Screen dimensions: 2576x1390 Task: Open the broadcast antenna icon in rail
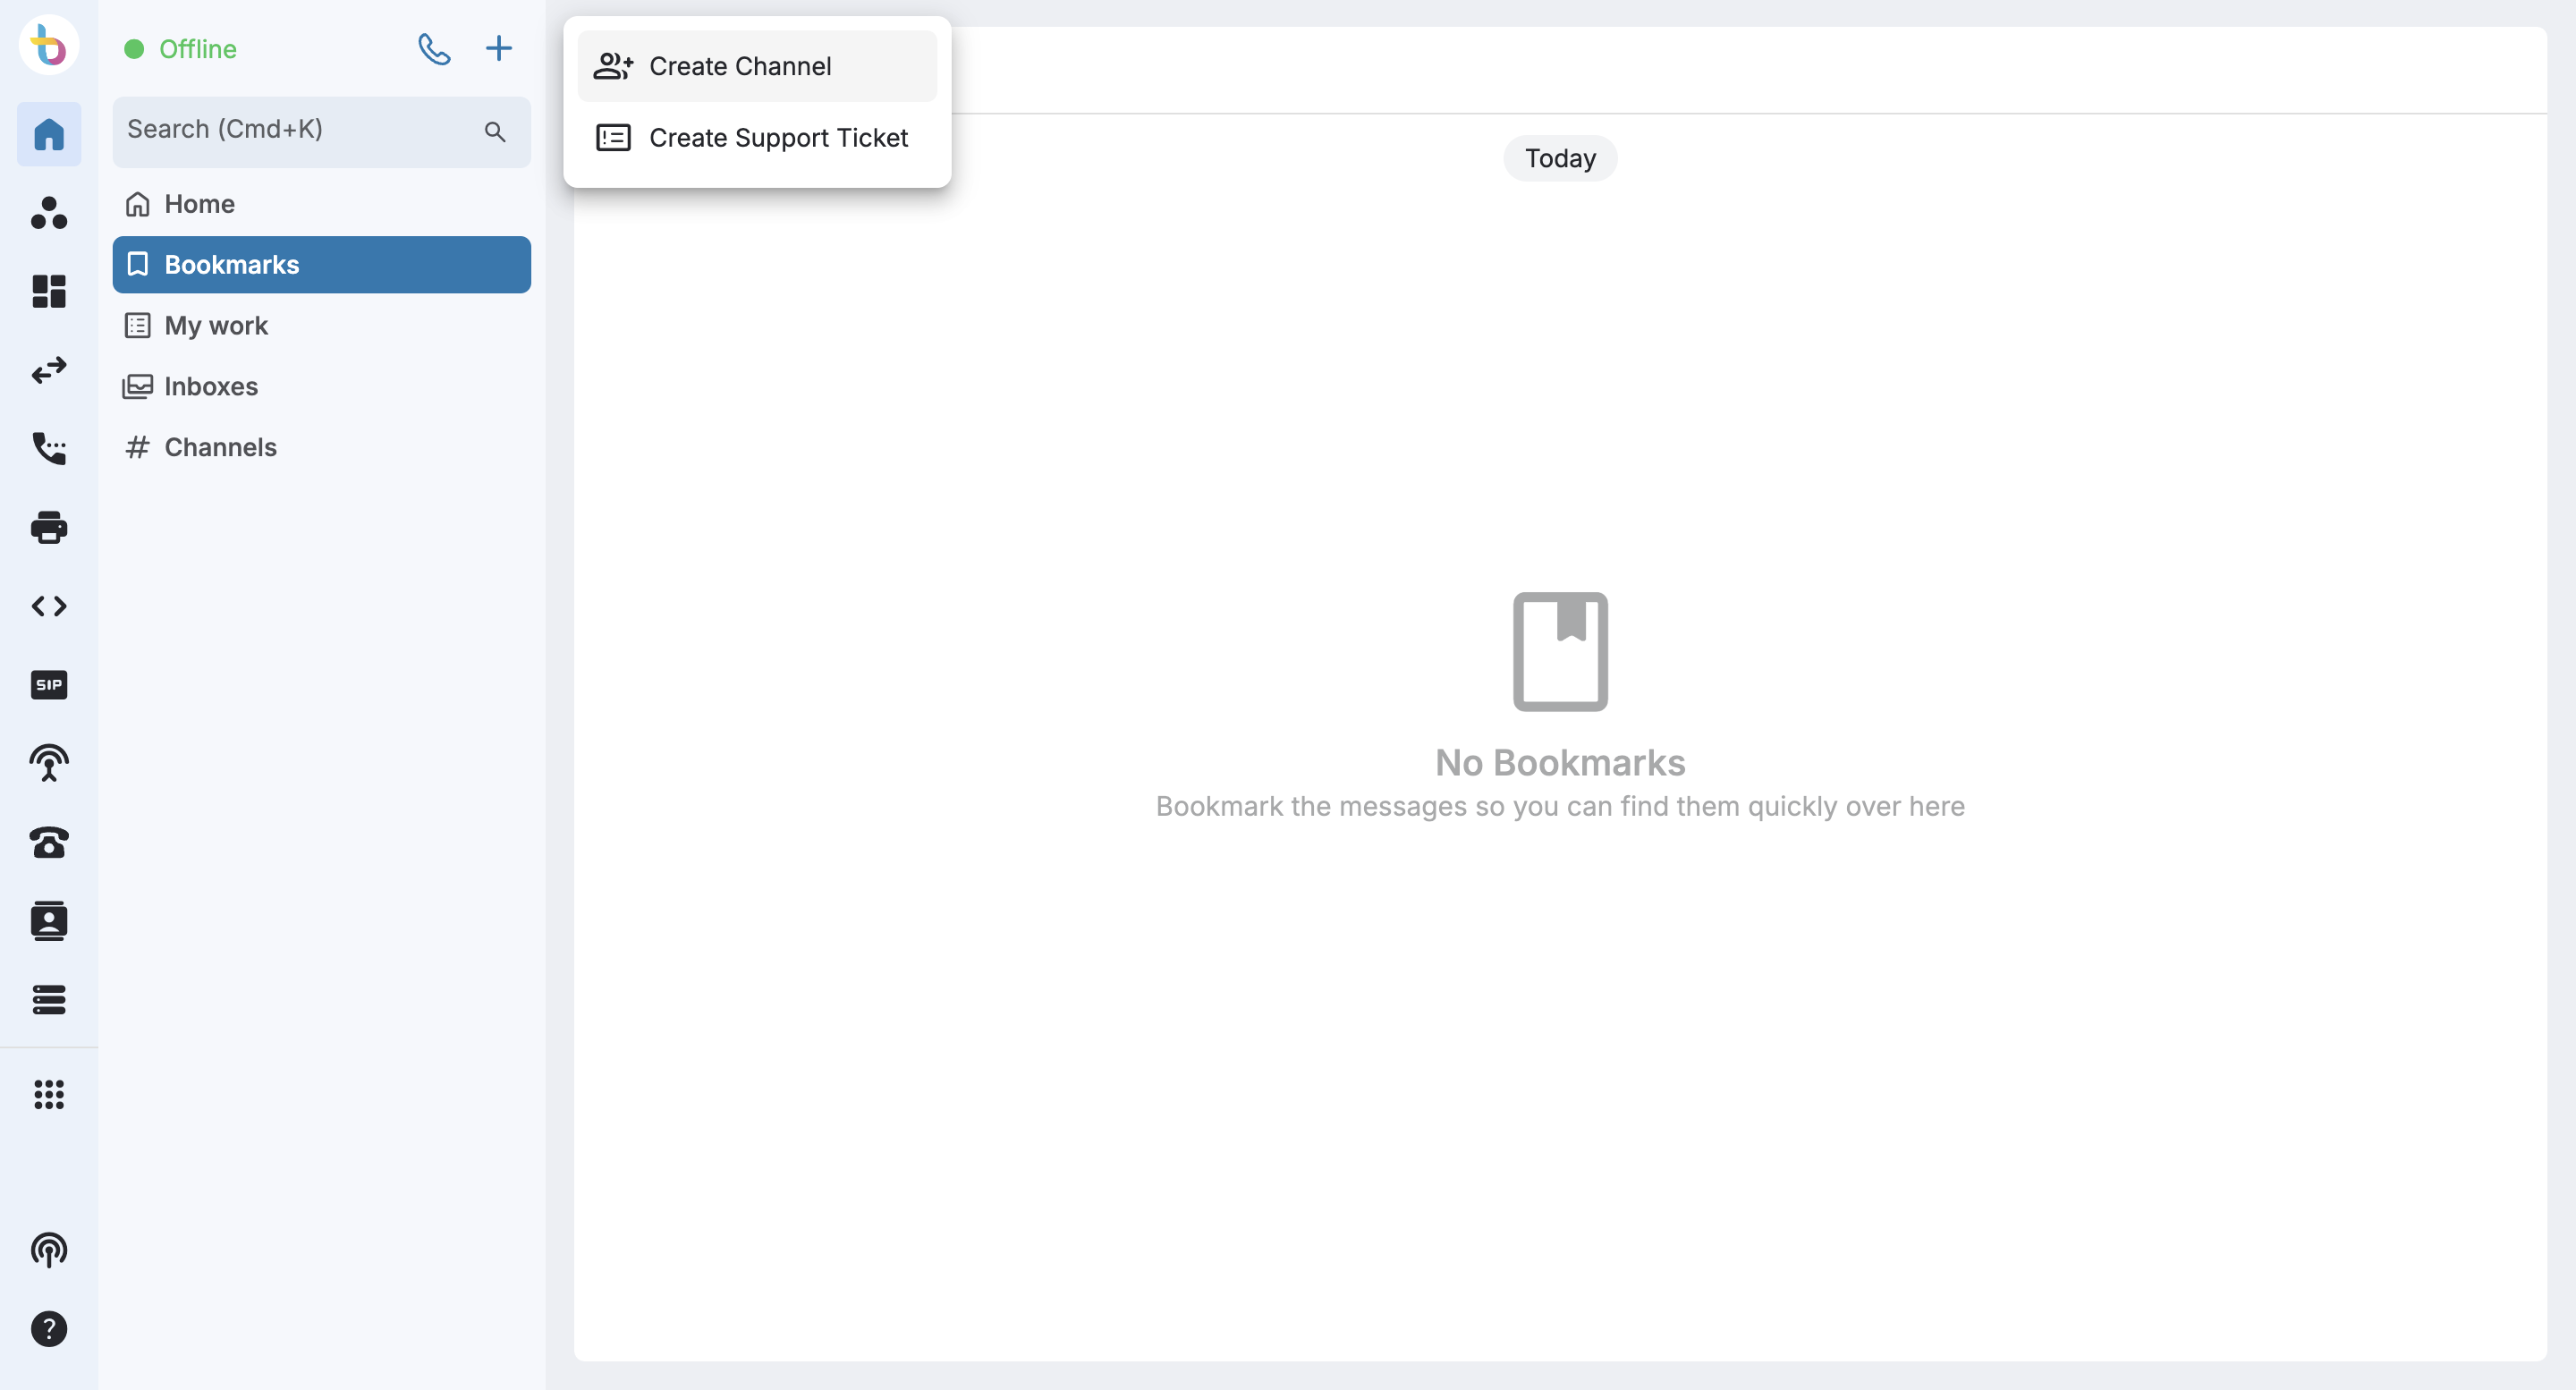[49, 763]
